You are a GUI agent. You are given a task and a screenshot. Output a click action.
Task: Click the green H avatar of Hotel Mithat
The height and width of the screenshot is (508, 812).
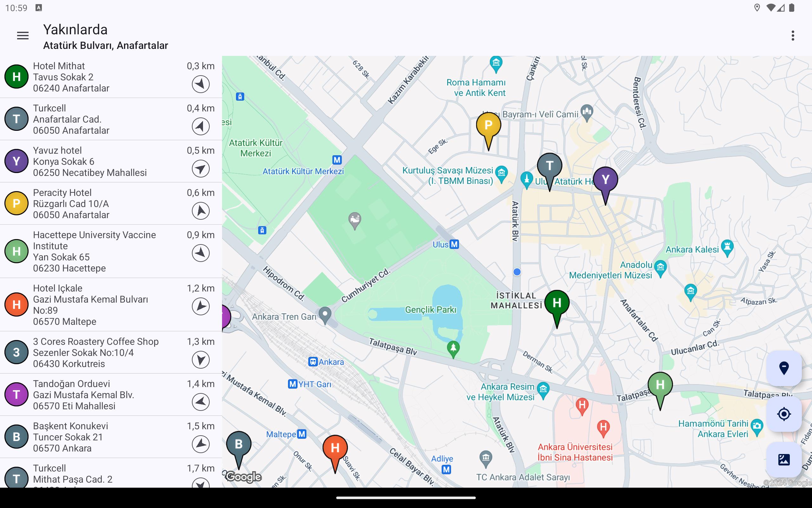(x=16, y=77)
